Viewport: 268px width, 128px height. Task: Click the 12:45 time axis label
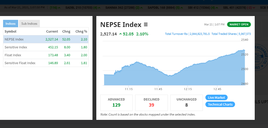(217, 89)
